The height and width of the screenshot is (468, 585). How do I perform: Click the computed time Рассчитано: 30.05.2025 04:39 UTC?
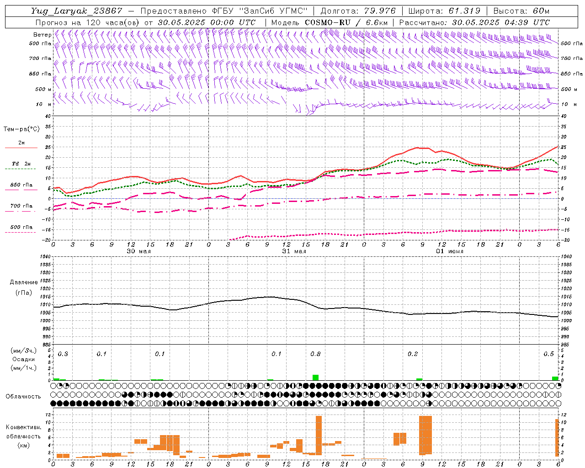474,22
